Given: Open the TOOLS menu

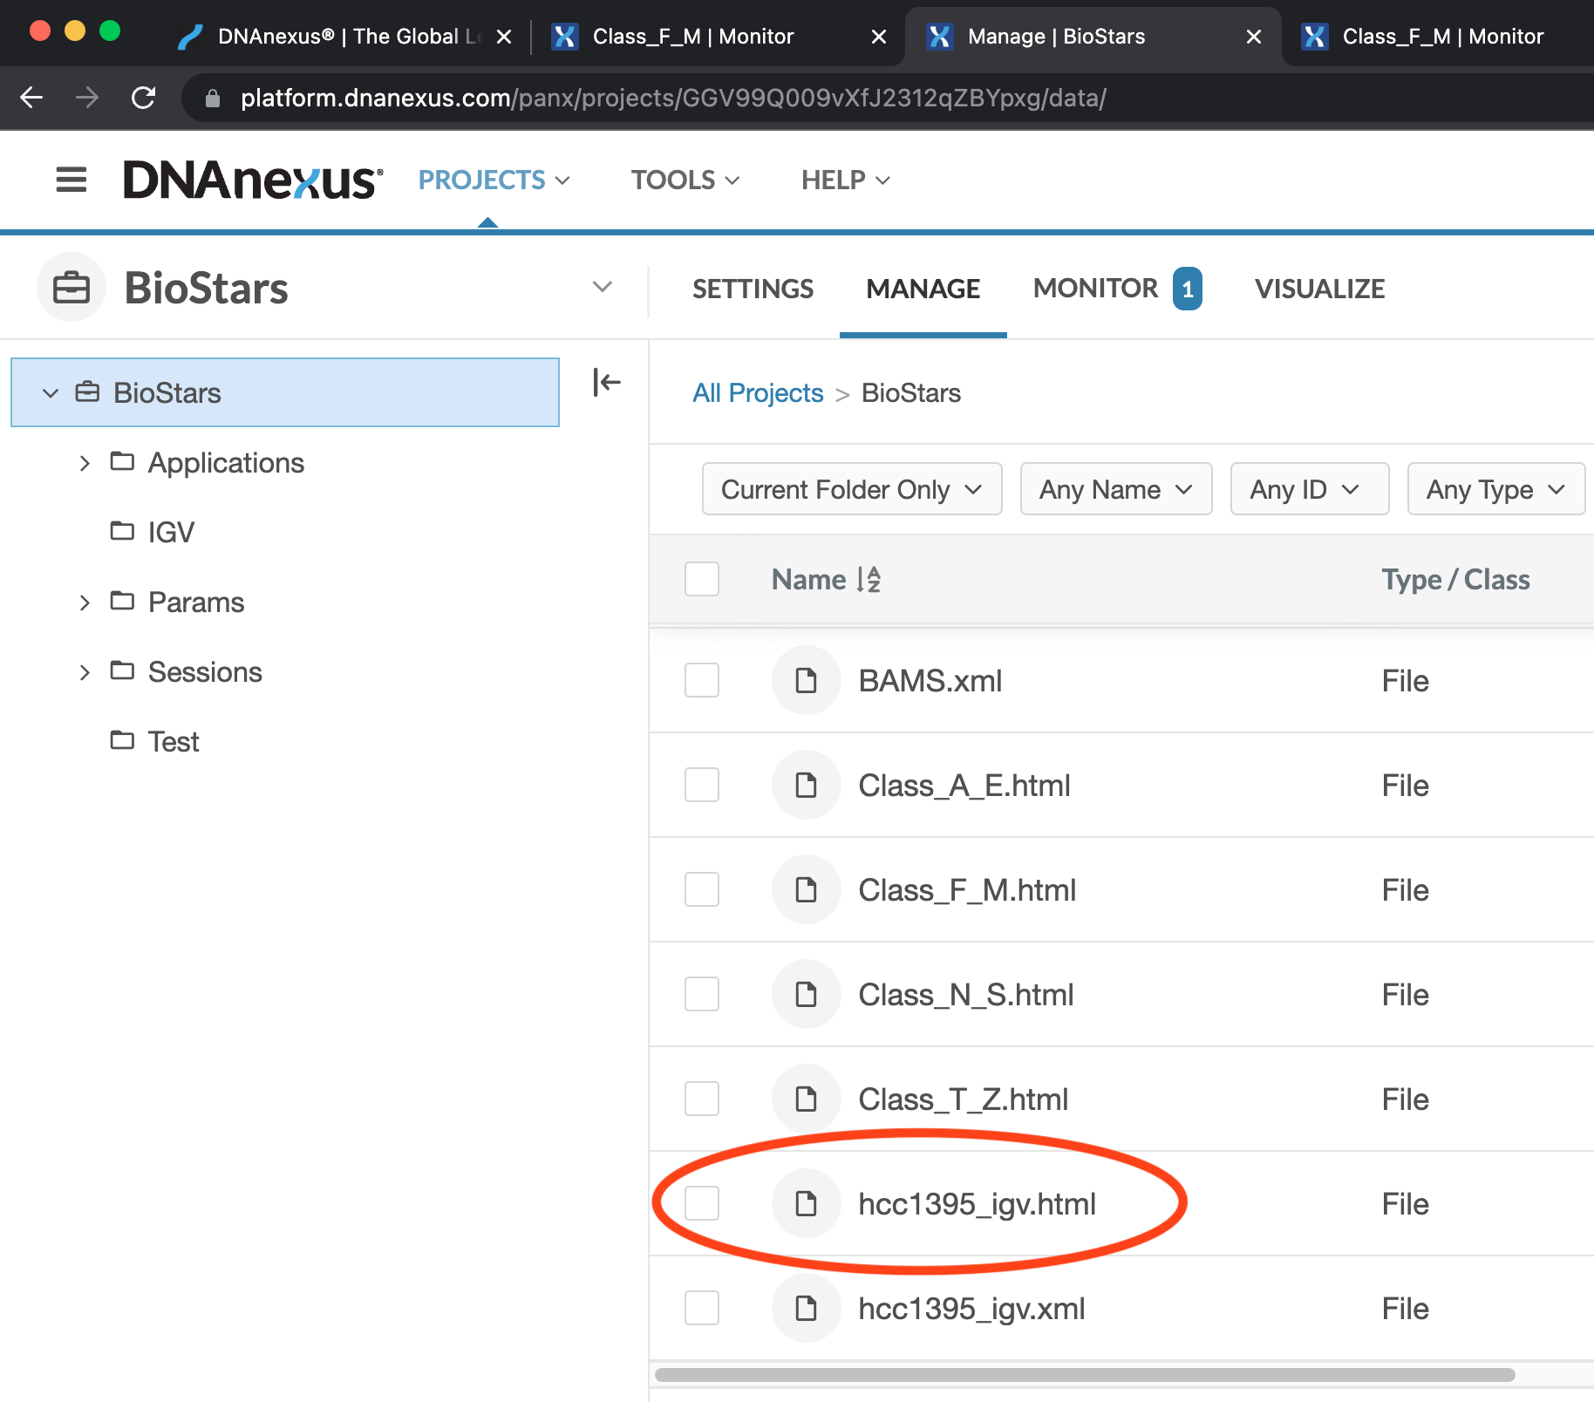Looking at the screenshot, I should pos(685,180).
